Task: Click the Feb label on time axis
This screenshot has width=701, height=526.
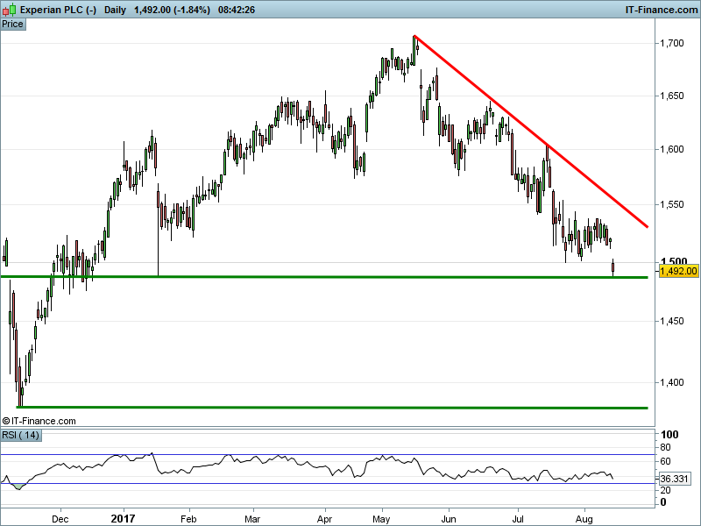Action: tap(188, 519)
